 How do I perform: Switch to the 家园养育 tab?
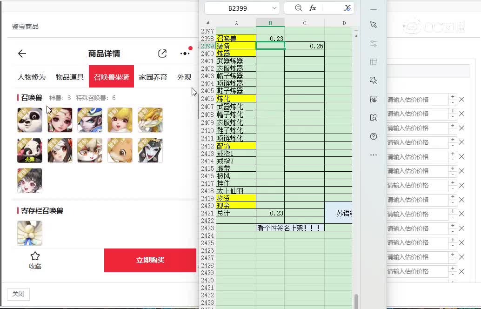click(153, 77)
